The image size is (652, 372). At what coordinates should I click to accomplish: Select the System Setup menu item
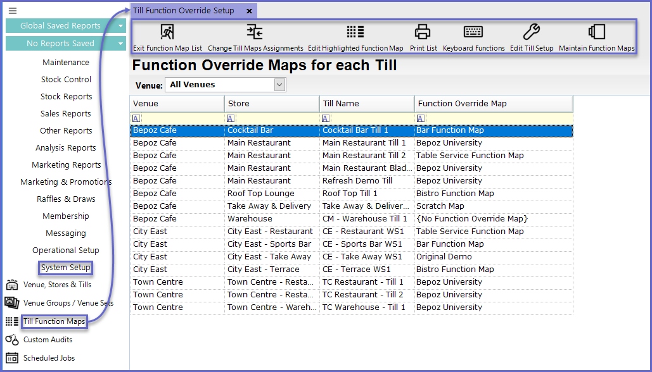point(66,268)
